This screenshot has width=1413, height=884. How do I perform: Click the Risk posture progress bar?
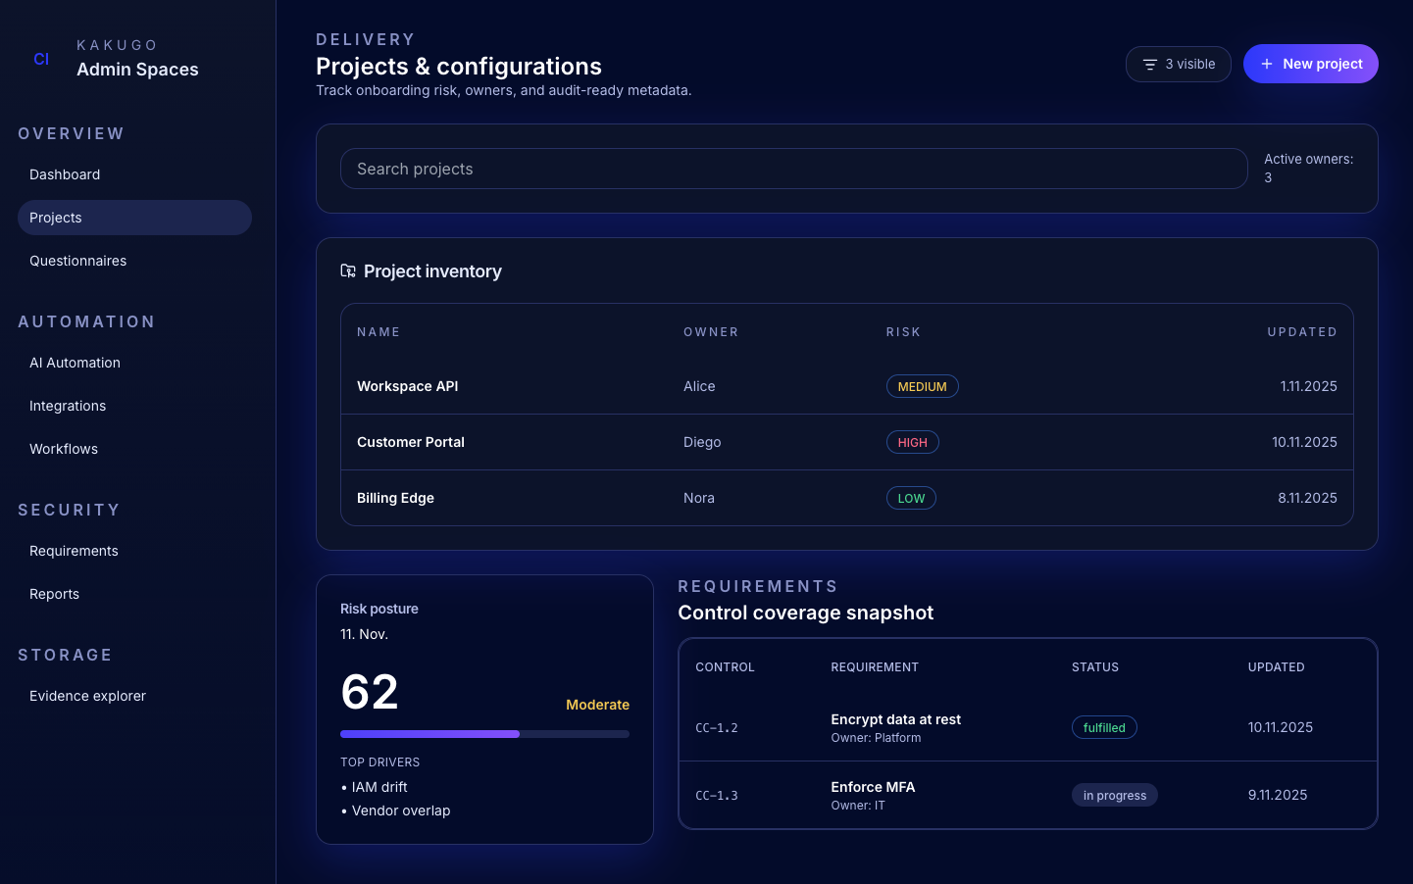(484, 733)
